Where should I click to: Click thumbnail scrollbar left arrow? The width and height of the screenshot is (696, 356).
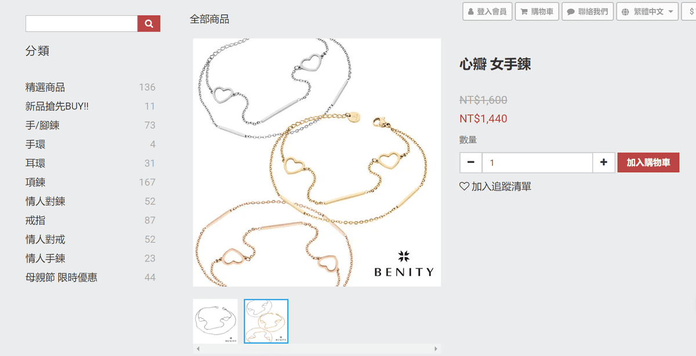[198, 349]
